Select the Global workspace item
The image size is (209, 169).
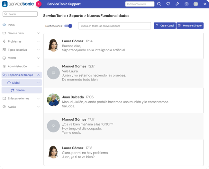[x=22, y=82]
